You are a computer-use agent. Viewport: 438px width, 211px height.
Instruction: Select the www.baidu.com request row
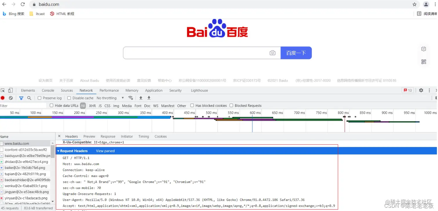[25, 143]
